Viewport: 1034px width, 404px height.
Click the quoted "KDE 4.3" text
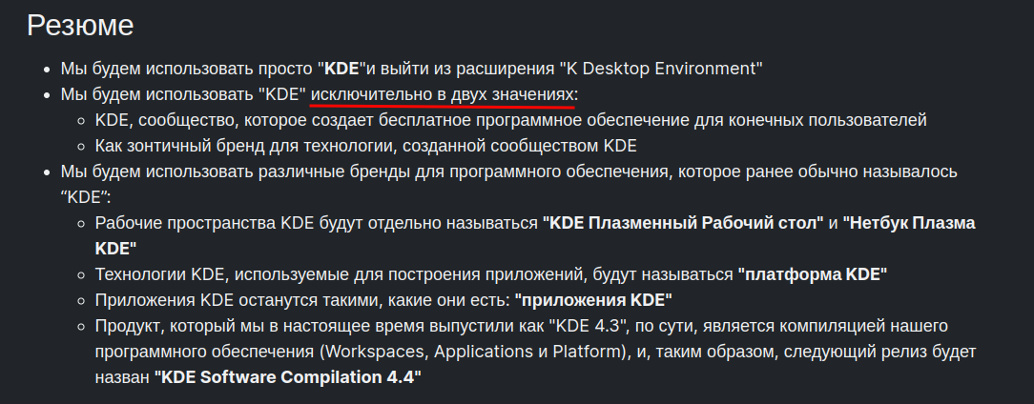(588, 326)
